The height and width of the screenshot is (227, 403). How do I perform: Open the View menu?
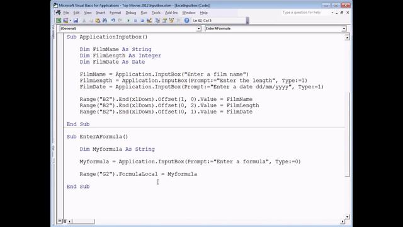coord(88,13)
